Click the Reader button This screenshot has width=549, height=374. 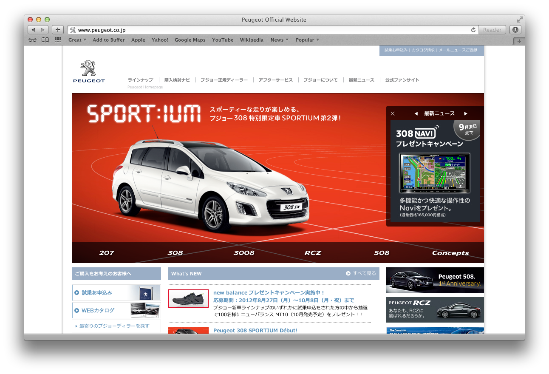[492, 30]
